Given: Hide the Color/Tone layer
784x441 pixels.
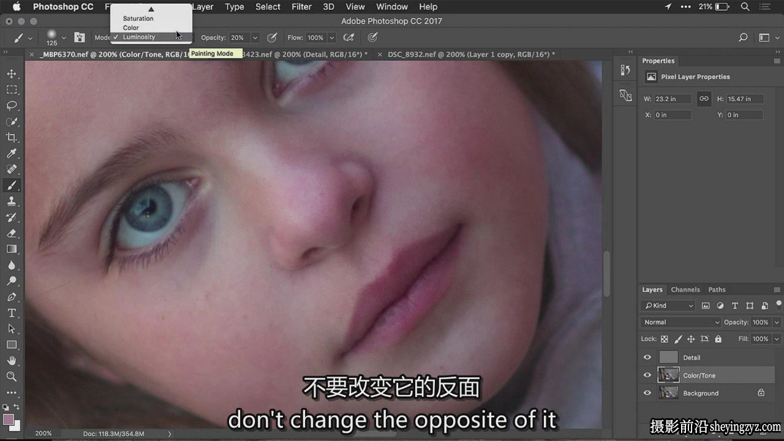Looking at the screenshot, I should pyautogui.click(x=647, y=375).
